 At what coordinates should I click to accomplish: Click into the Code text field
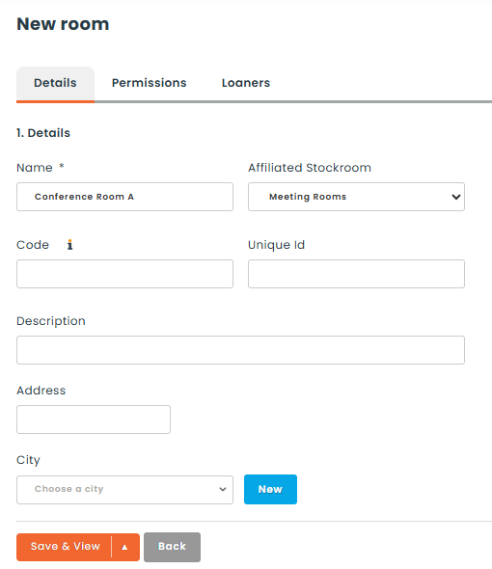tap(124, 274)
